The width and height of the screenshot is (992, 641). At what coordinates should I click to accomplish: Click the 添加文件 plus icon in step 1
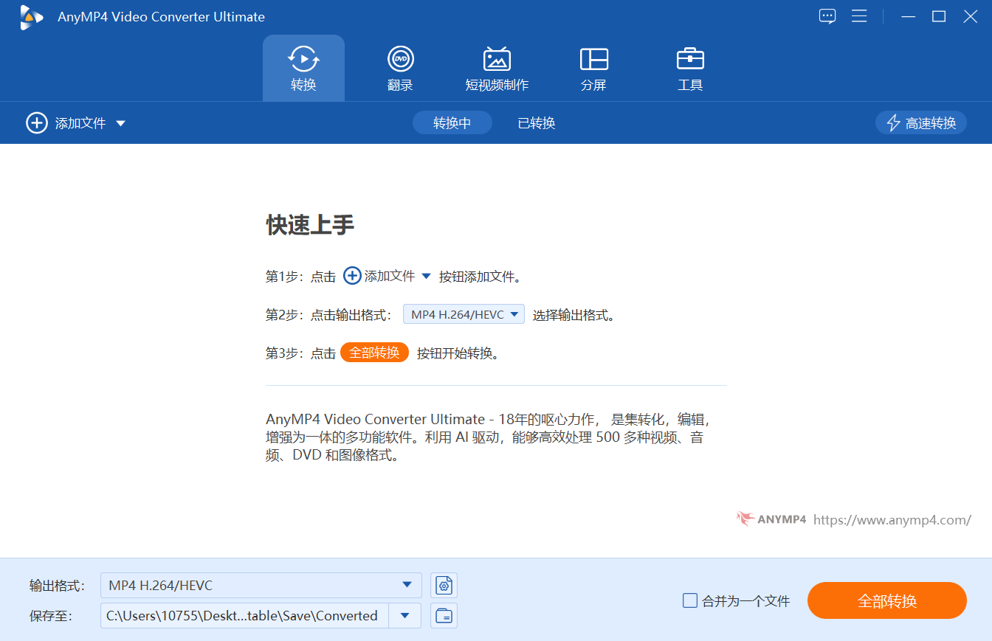point(353,276)
